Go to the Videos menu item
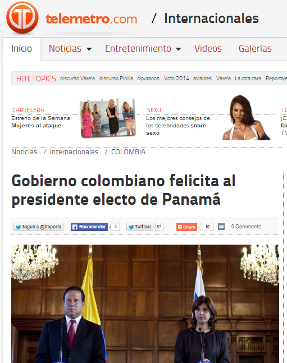Viewport: 287px width, 363px height. pyautogui.click(x=208, y=49)
